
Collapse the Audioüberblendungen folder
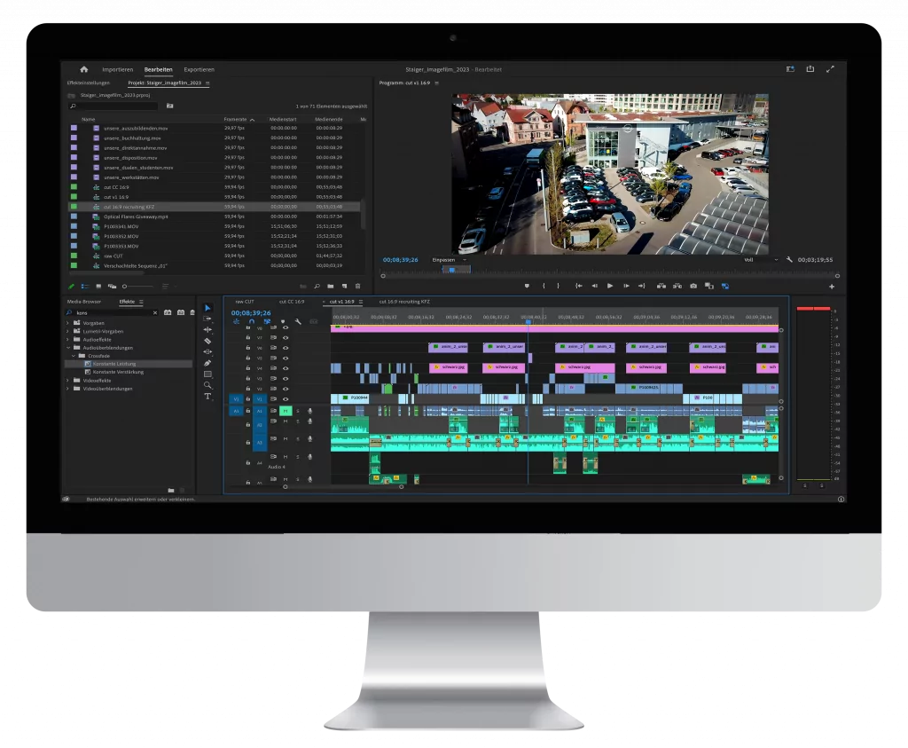click(x=68, y=348)
